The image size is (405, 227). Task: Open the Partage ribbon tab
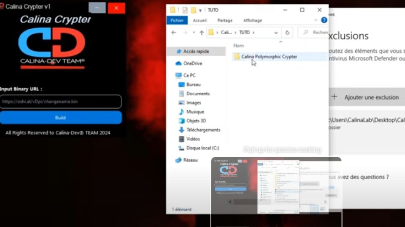pos(225,20)
